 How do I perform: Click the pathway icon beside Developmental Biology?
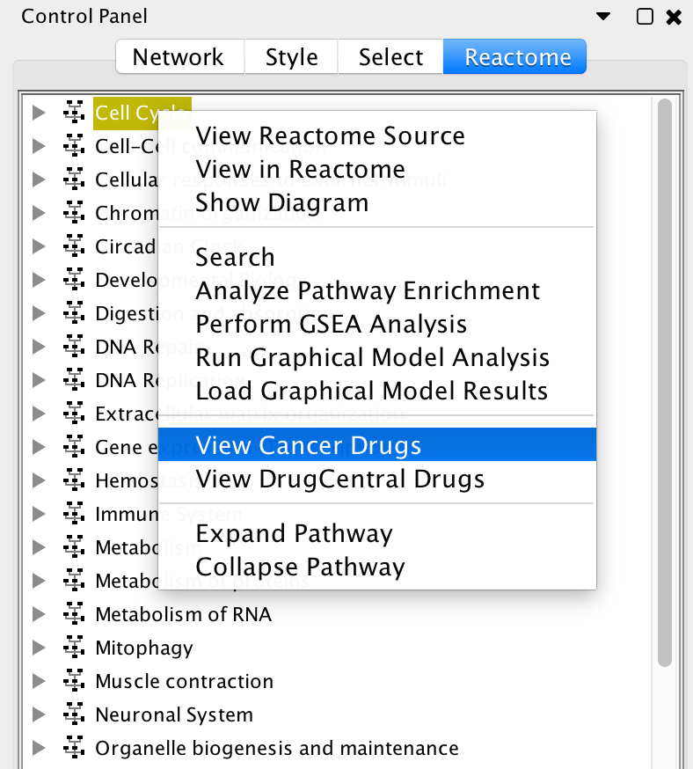point(74,280)
